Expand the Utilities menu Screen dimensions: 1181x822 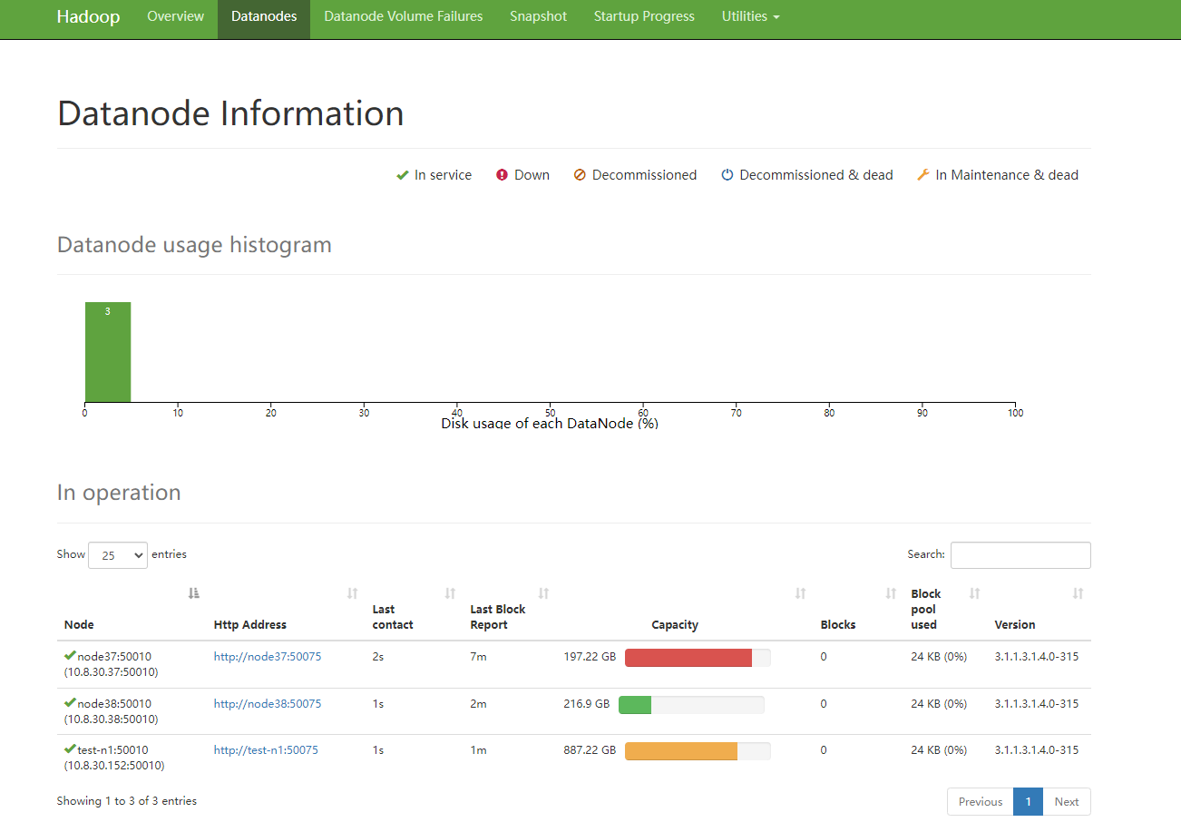(750, 16)
